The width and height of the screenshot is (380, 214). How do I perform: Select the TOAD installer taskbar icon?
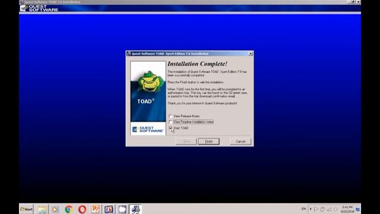[x=135, y=209]
